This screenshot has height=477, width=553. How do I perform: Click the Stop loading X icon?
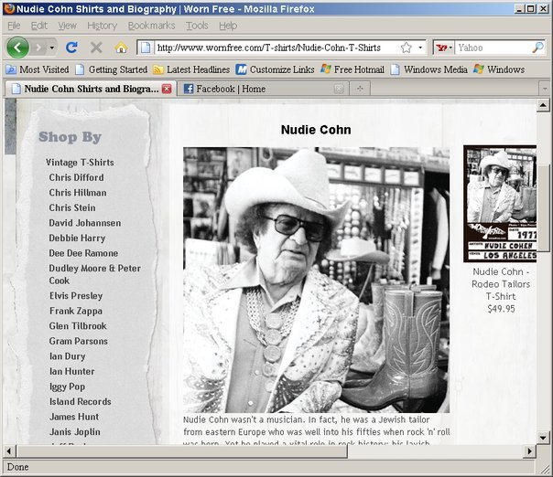coord(96,48)
